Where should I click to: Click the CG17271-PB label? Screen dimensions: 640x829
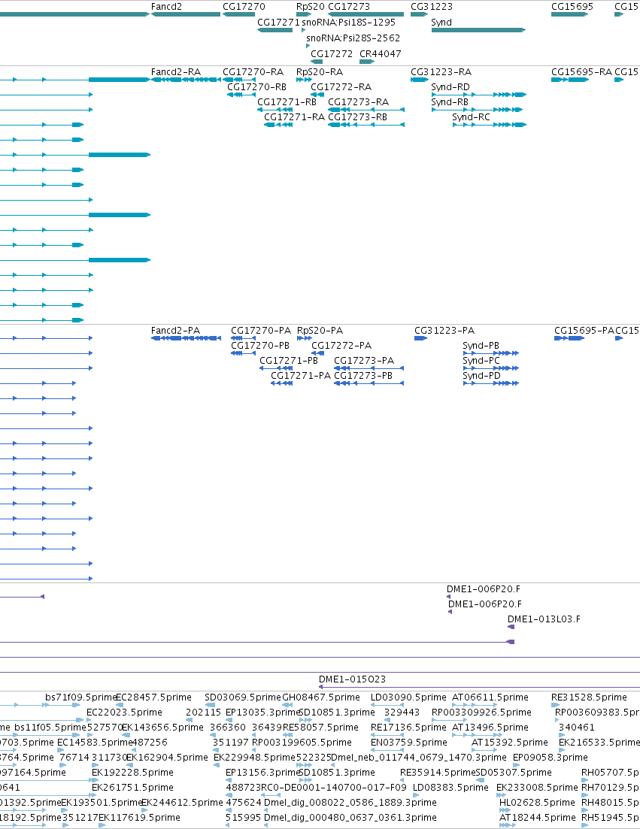[289, 361]
